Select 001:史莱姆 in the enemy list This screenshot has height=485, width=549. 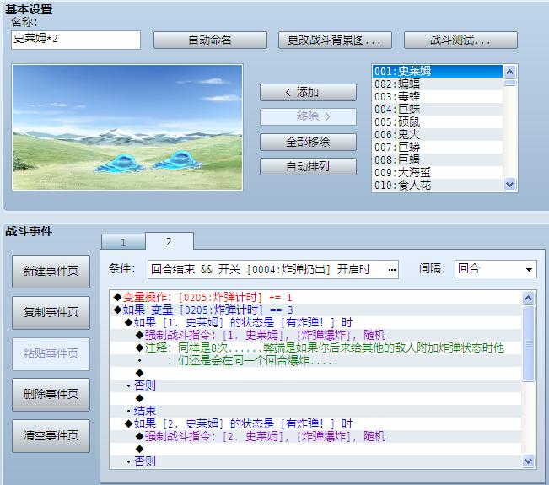[438, 72]
